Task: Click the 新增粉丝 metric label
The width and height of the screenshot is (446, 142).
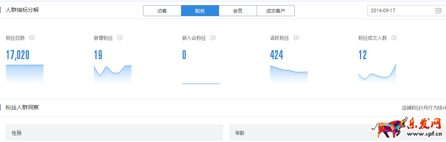Action: coord(103,38)
